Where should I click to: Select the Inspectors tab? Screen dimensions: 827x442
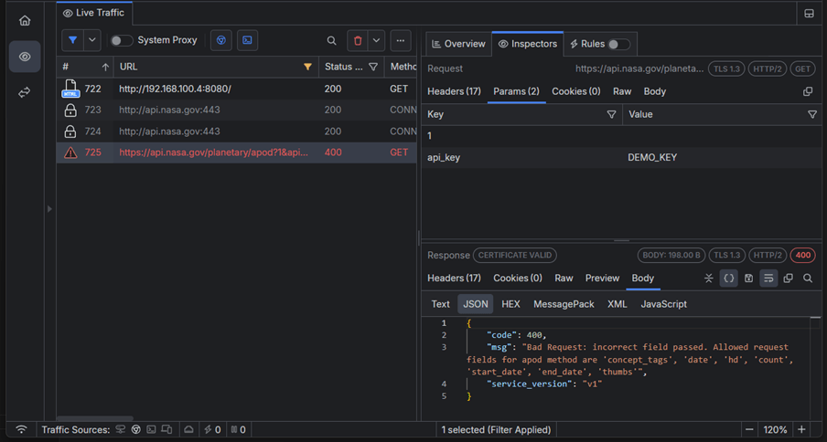click(x=528, y=44)
